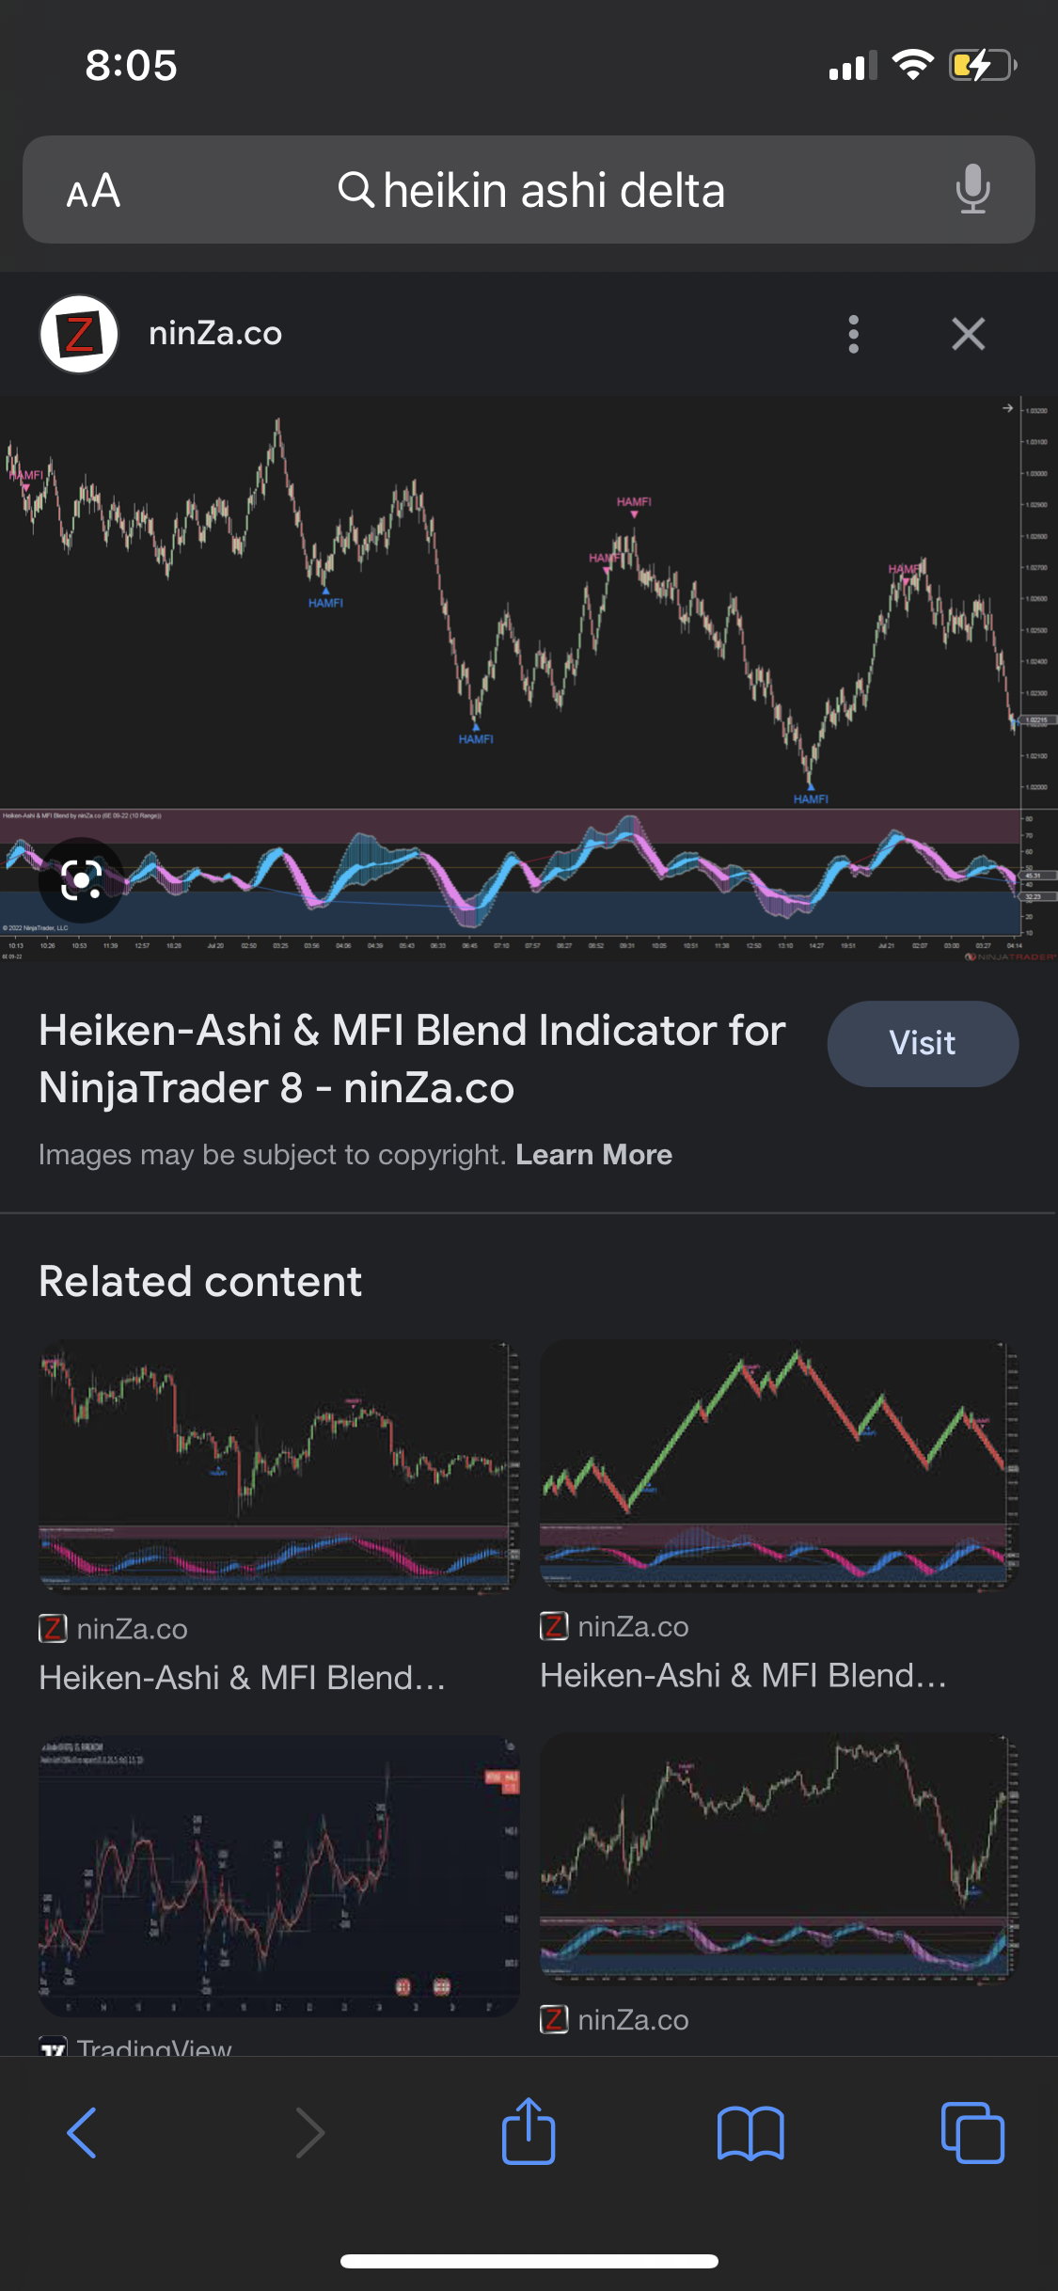Tap the Safari back arrow
This screenshot has width=1058, height=2291.
(82, 2132)
